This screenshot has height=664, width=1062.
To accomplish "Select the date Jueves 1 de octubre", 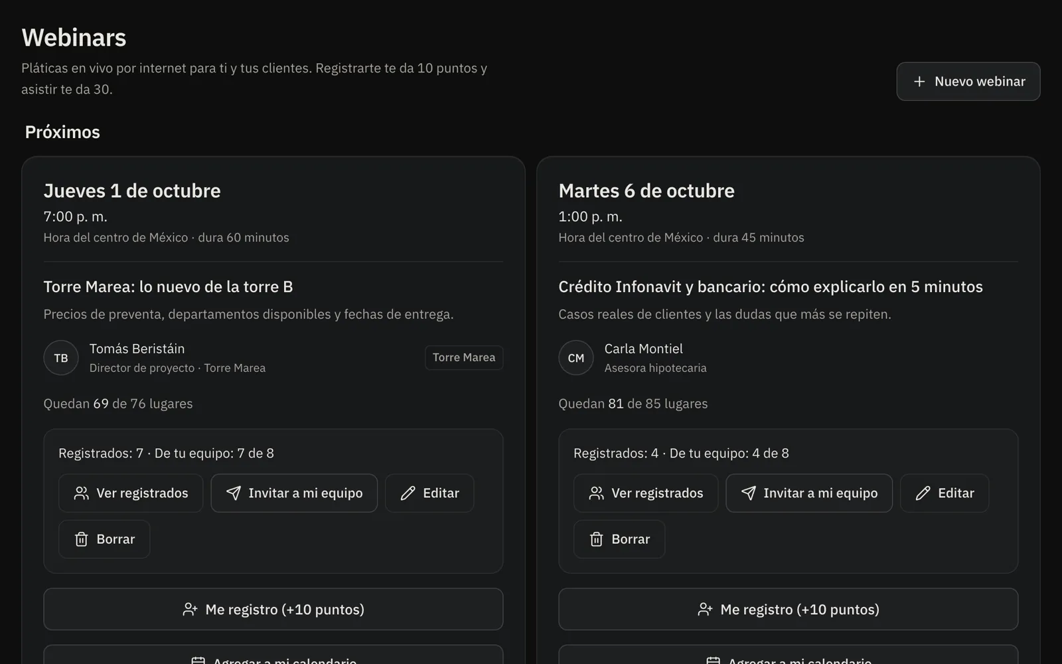I will click(132, 191).
